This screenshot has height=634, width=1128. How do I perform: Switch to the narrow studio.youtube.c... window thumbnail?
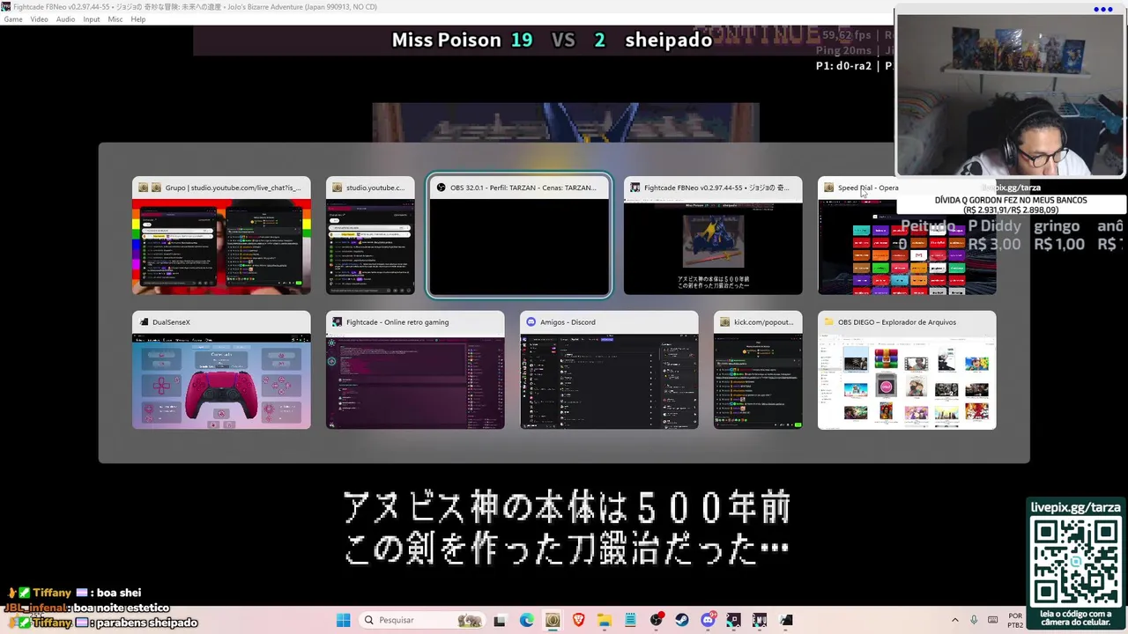pos(370,235)
